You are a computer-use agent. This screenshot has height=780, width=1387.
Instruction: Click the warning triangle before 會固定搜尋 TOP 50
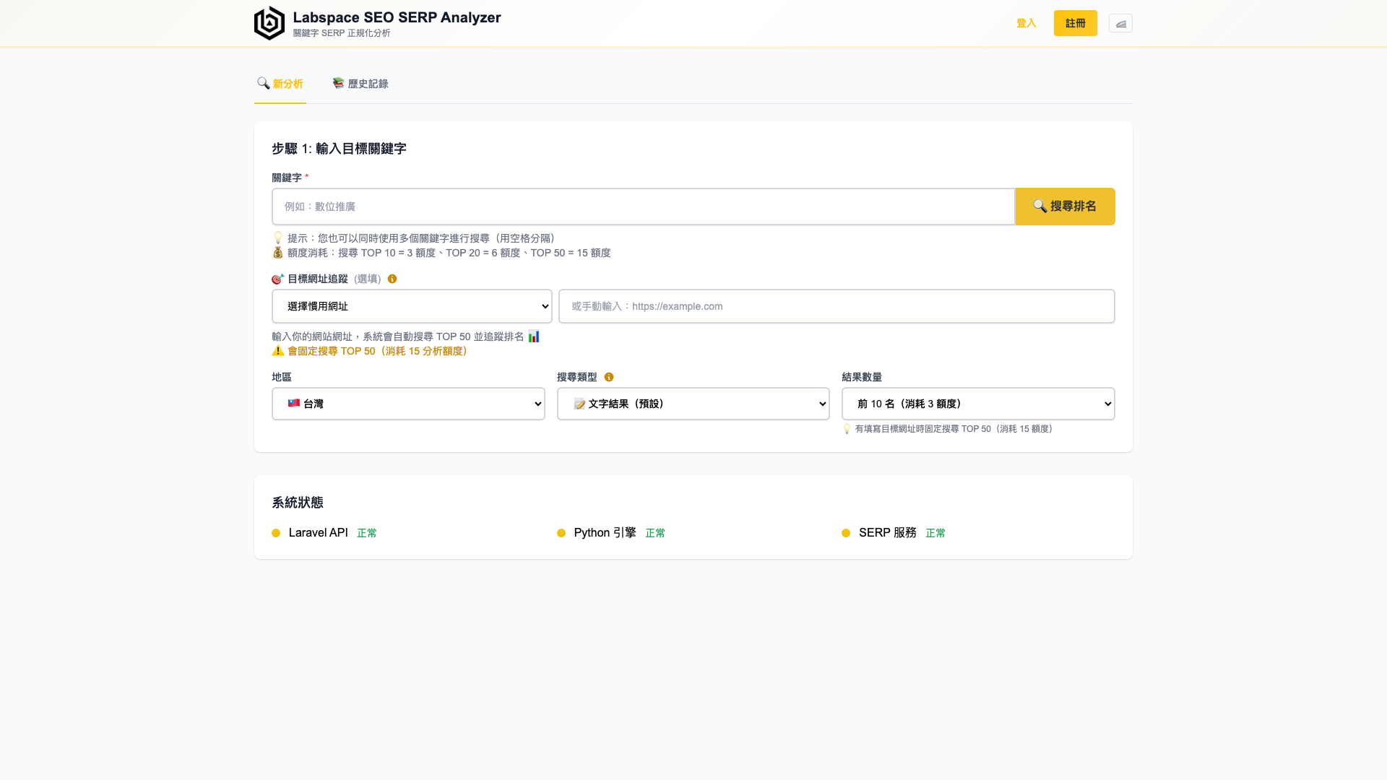pos(277,351)
